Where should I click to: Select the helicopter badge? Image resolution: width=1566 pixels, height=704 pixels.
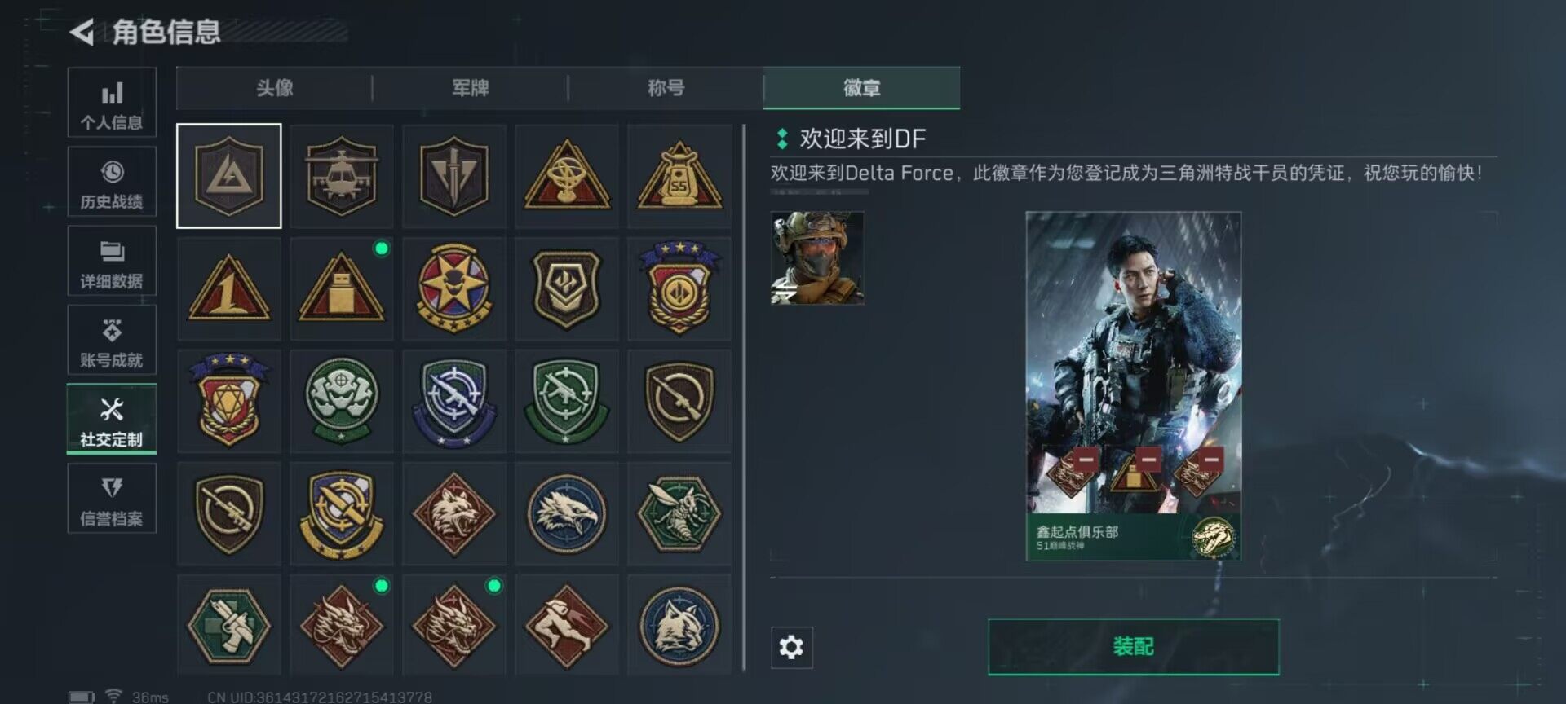click(341, 176)
